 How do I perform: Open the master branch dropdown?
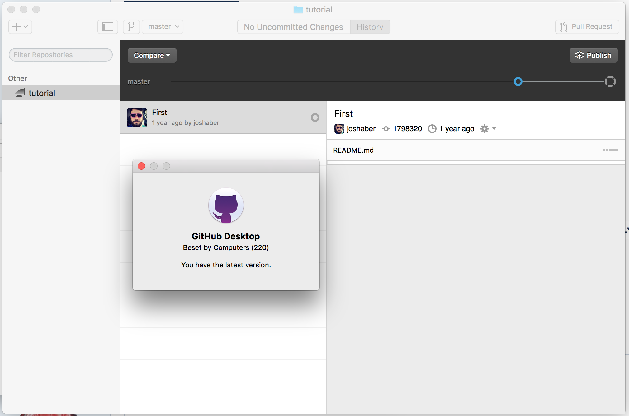[x=163, y=27]
